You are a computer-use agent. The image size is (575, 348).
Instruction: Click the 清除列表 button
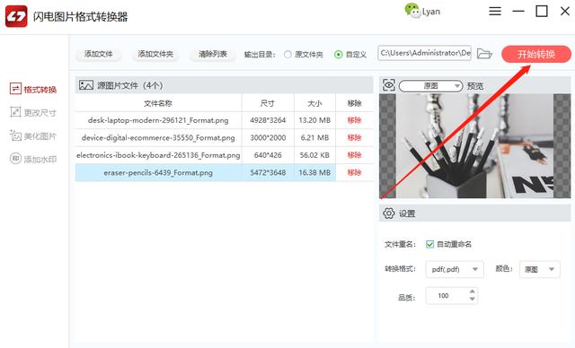click(x=213, y=54)
